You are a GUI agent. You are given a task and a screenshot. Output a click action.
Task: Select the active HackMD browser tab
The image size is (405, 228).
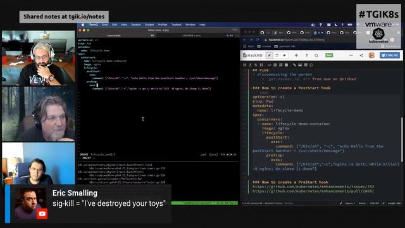[x=318, y=32]
